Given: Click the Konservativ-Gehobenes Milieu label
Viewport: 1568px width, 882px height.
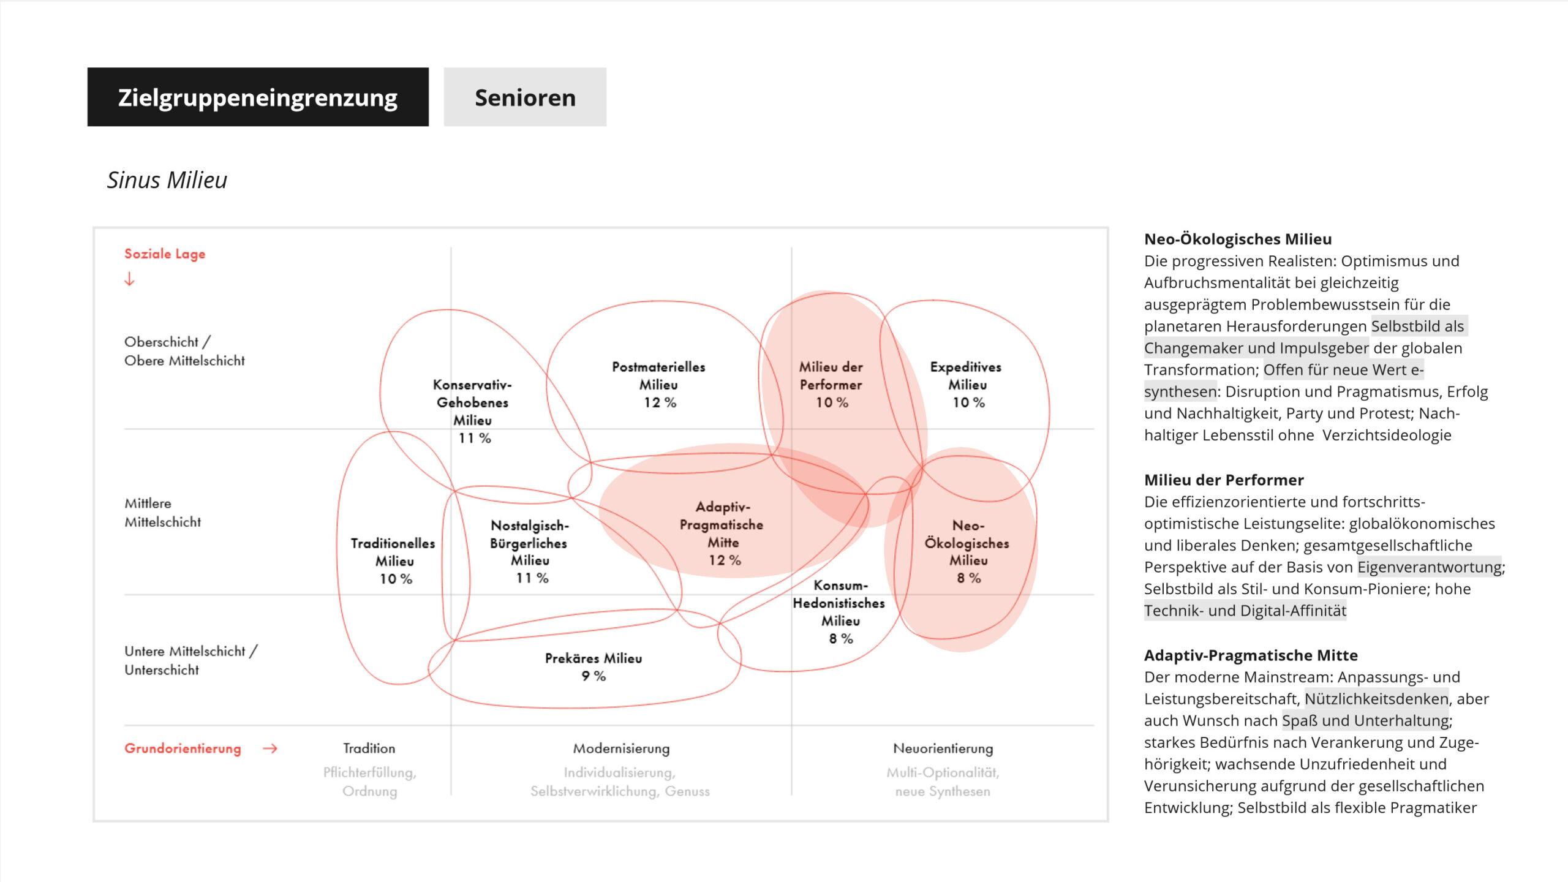Looking at the screenshot, I should click(x=472, y=411).
